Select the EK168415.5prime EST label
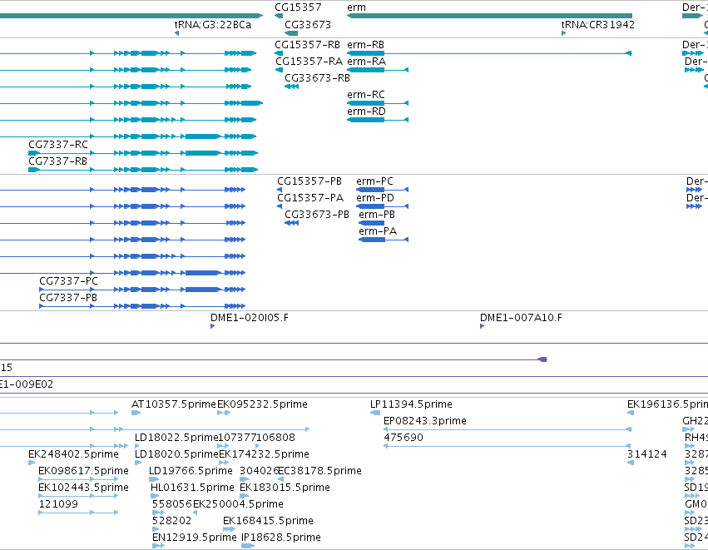Viewport: 708px width, 550px height. [x=268, y=521]
